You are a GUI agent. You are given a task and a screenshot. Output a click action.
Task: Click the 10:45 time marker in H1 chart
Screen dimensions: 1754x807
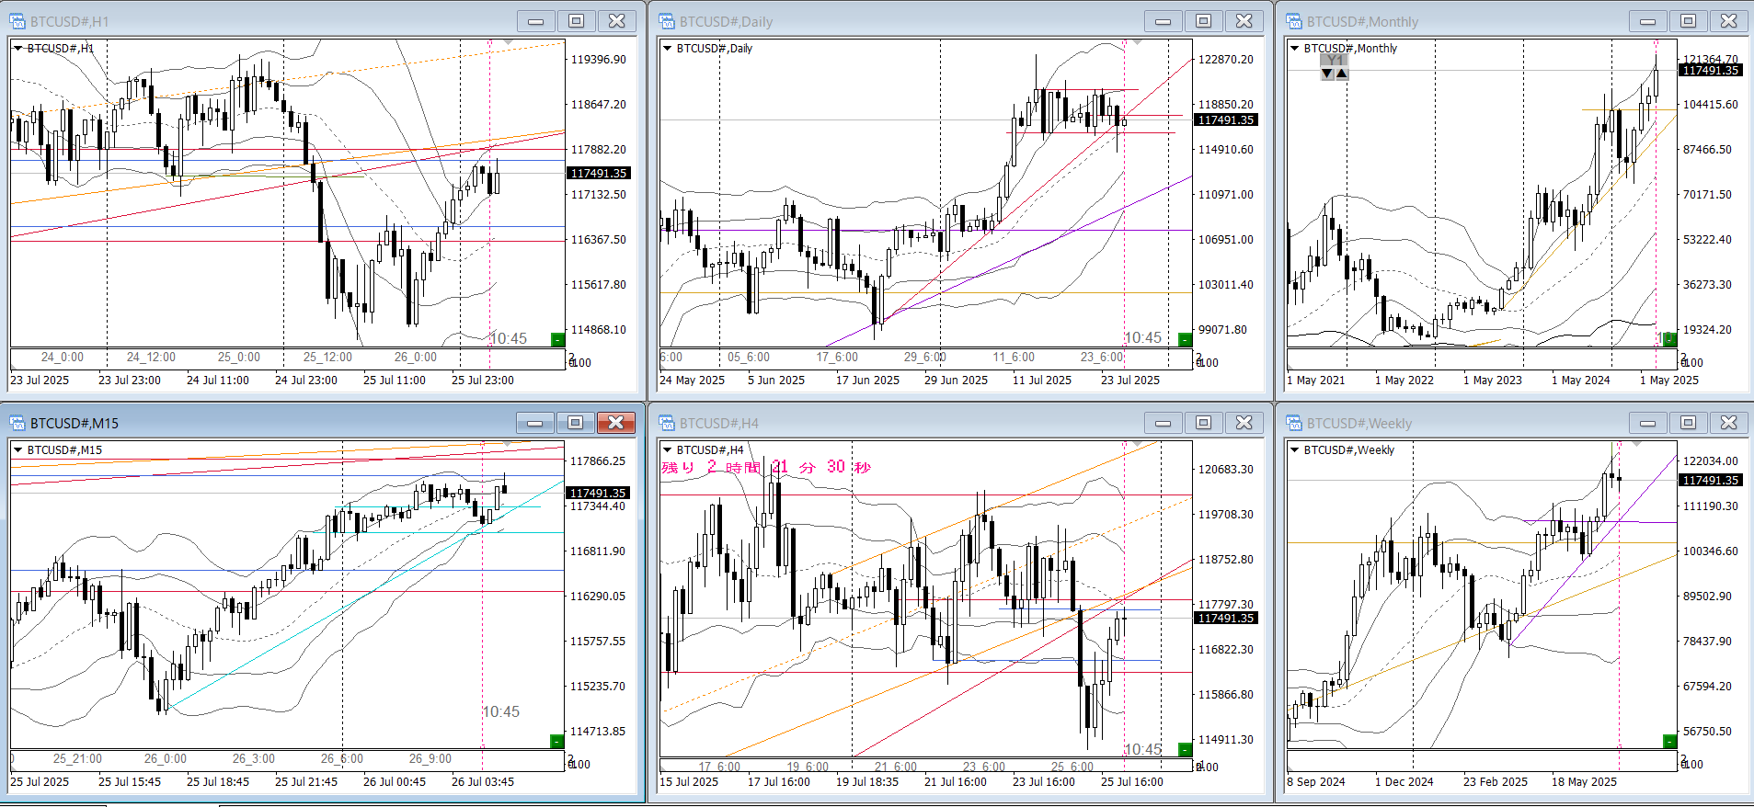509,338
